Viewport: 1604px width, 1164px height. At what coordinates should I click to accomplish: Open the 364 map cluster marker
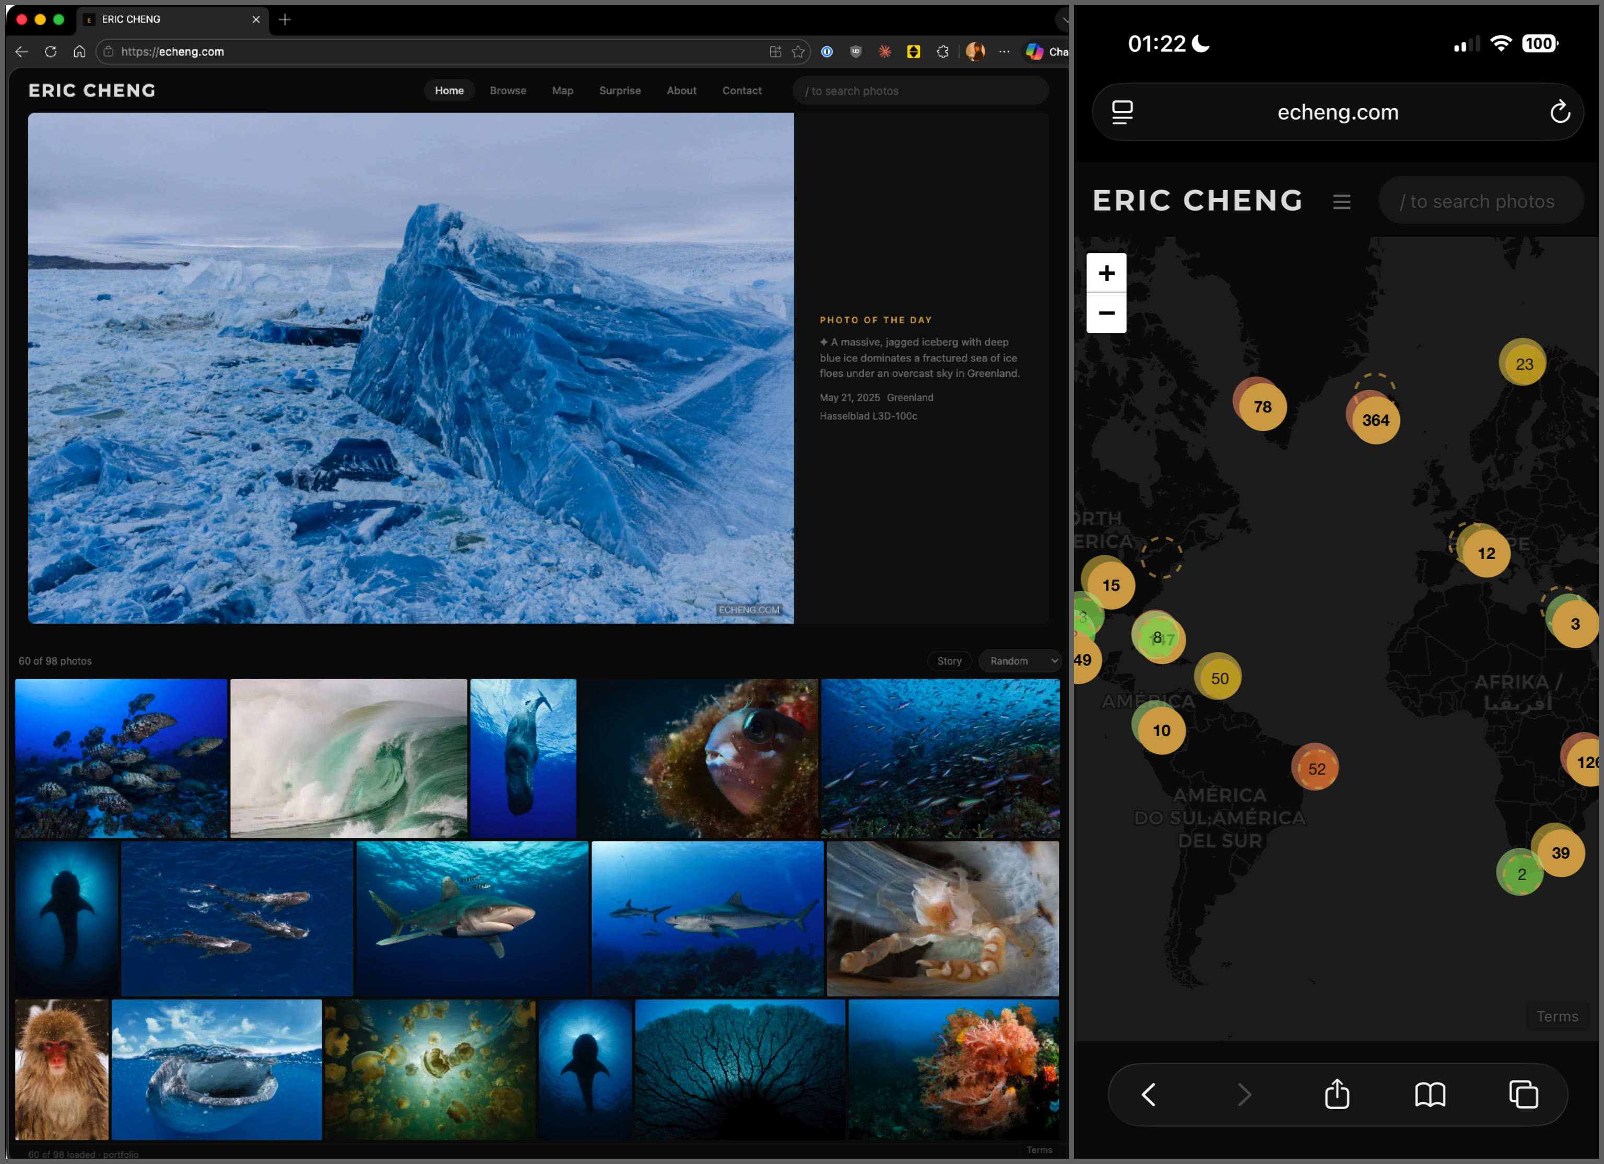click(1375, 421)
